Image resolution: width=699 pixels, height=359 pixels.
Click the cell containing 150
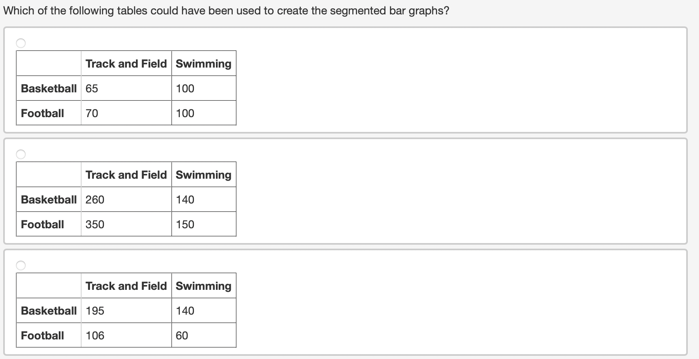point(184,224)
